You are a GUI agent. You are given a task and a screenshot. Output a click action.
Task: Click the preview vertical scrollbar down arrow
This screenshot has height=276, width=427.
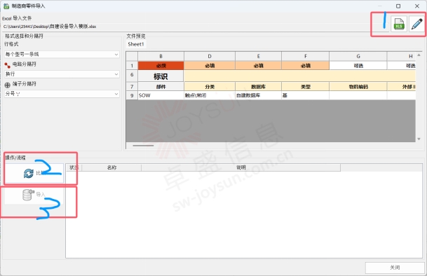click(419, 139)
